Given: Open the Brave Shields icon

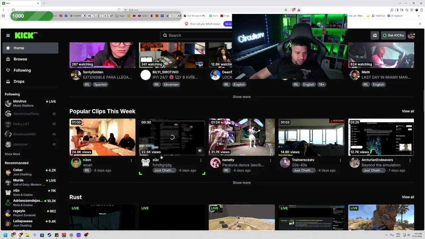Looking at the screenshot, I should 294,10.
